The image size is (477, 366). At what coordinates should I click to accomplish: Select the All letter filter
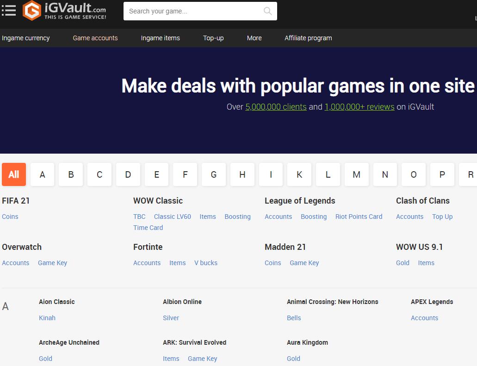14,174
